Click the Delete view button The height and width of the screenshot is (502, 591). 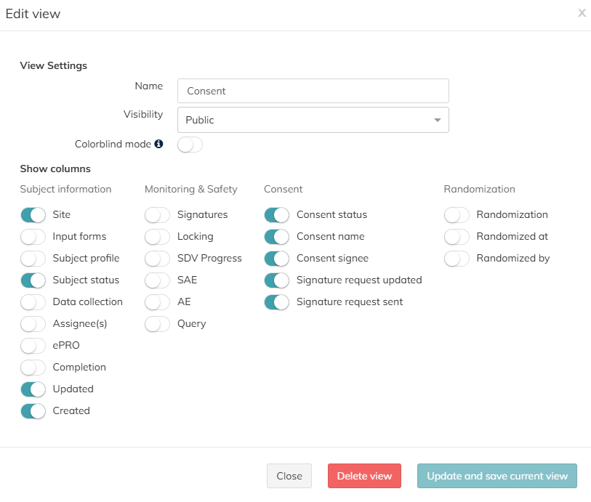pos(364,476)
